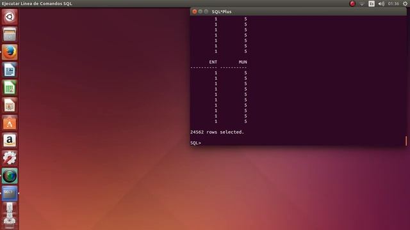The width and height of the screenshot is (410, 230).
Task: Focus the SQL command line launcher icon
Action: coord(10,194)
